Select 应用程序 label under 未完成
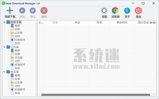Viewport: 159px width, 99px height. (x=20, y=90)
